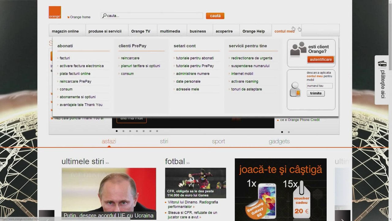Click the credit card icon on plătește aici tab
Viewport: 392px width, 221px height.
tap(382, 64)
